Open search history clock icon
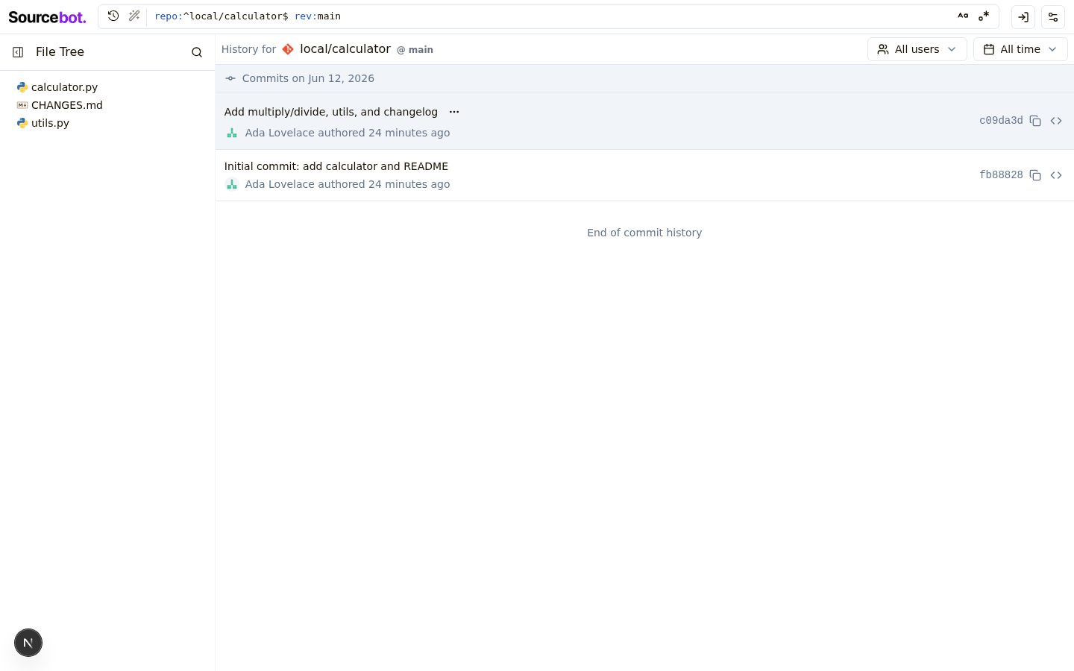The image size is (1074, 671). point(113,16)
